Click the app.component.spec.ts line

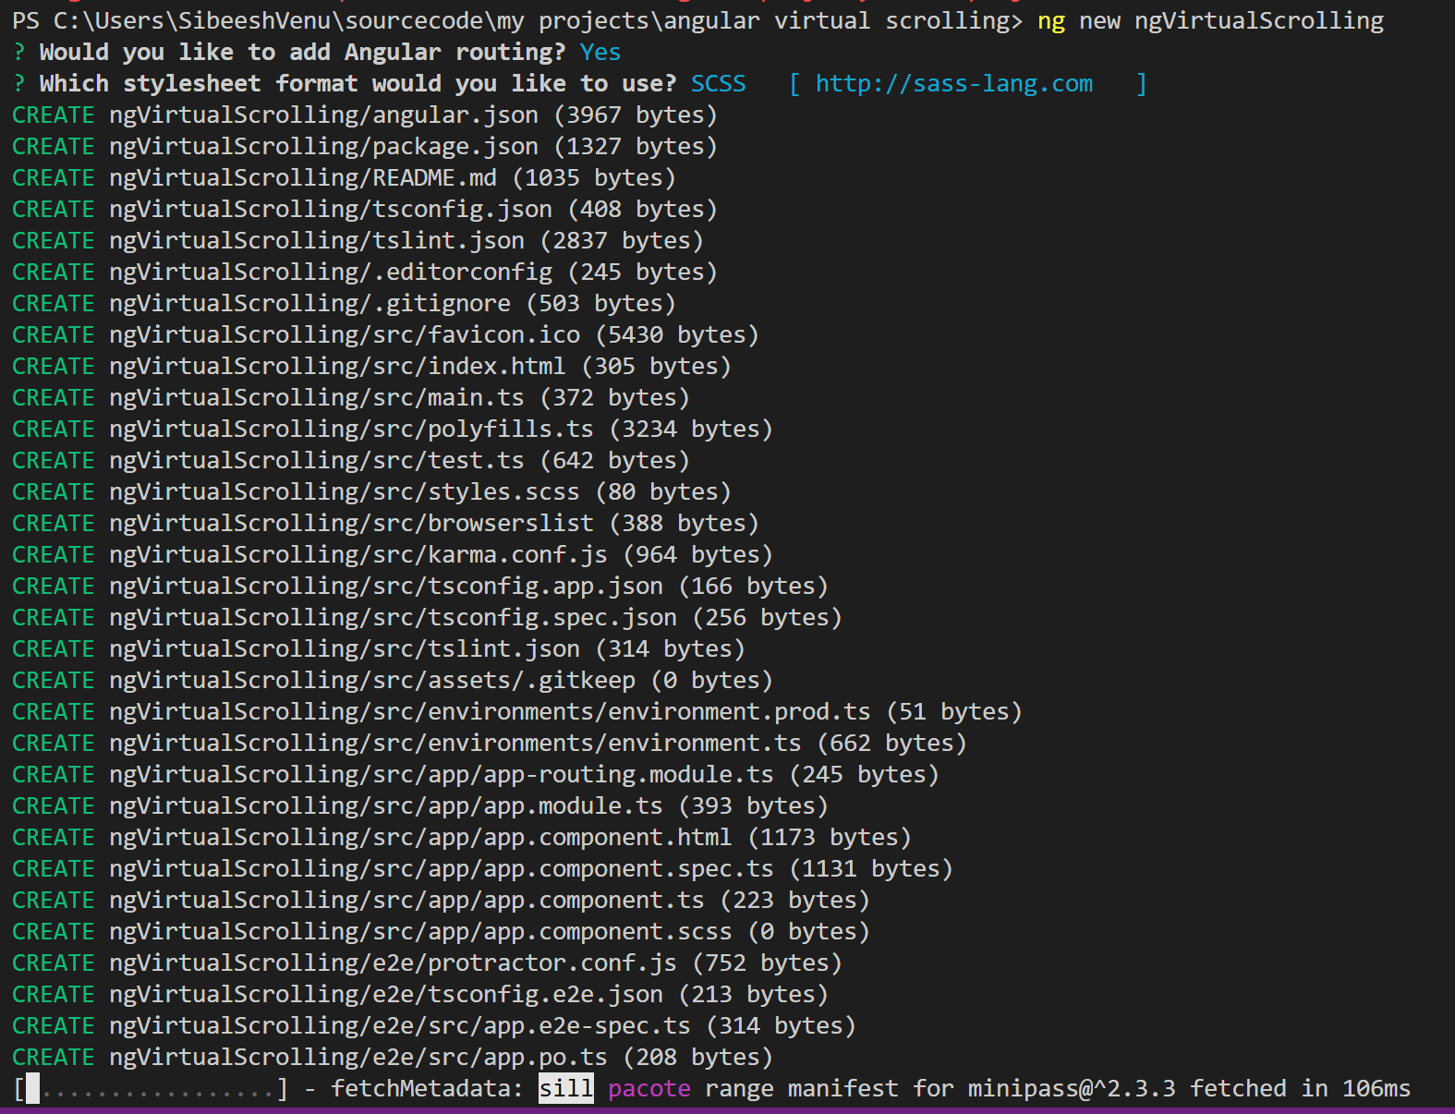[x=482, y=869]
